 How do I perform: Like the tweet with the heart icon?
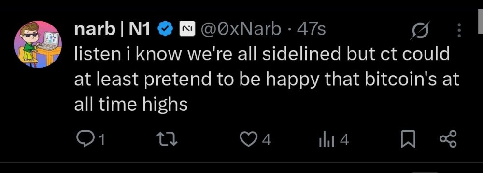249,140
